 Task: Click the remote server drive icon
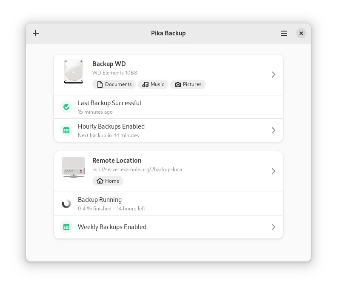pyautogui.click(x=74, y=167)
